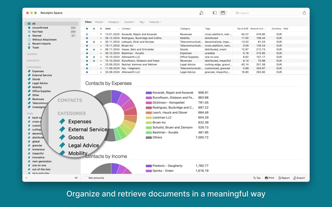Toggle star on Hayes, Batz and Schneider row
This screenshot has width=332, height=207.
(94, 49)
